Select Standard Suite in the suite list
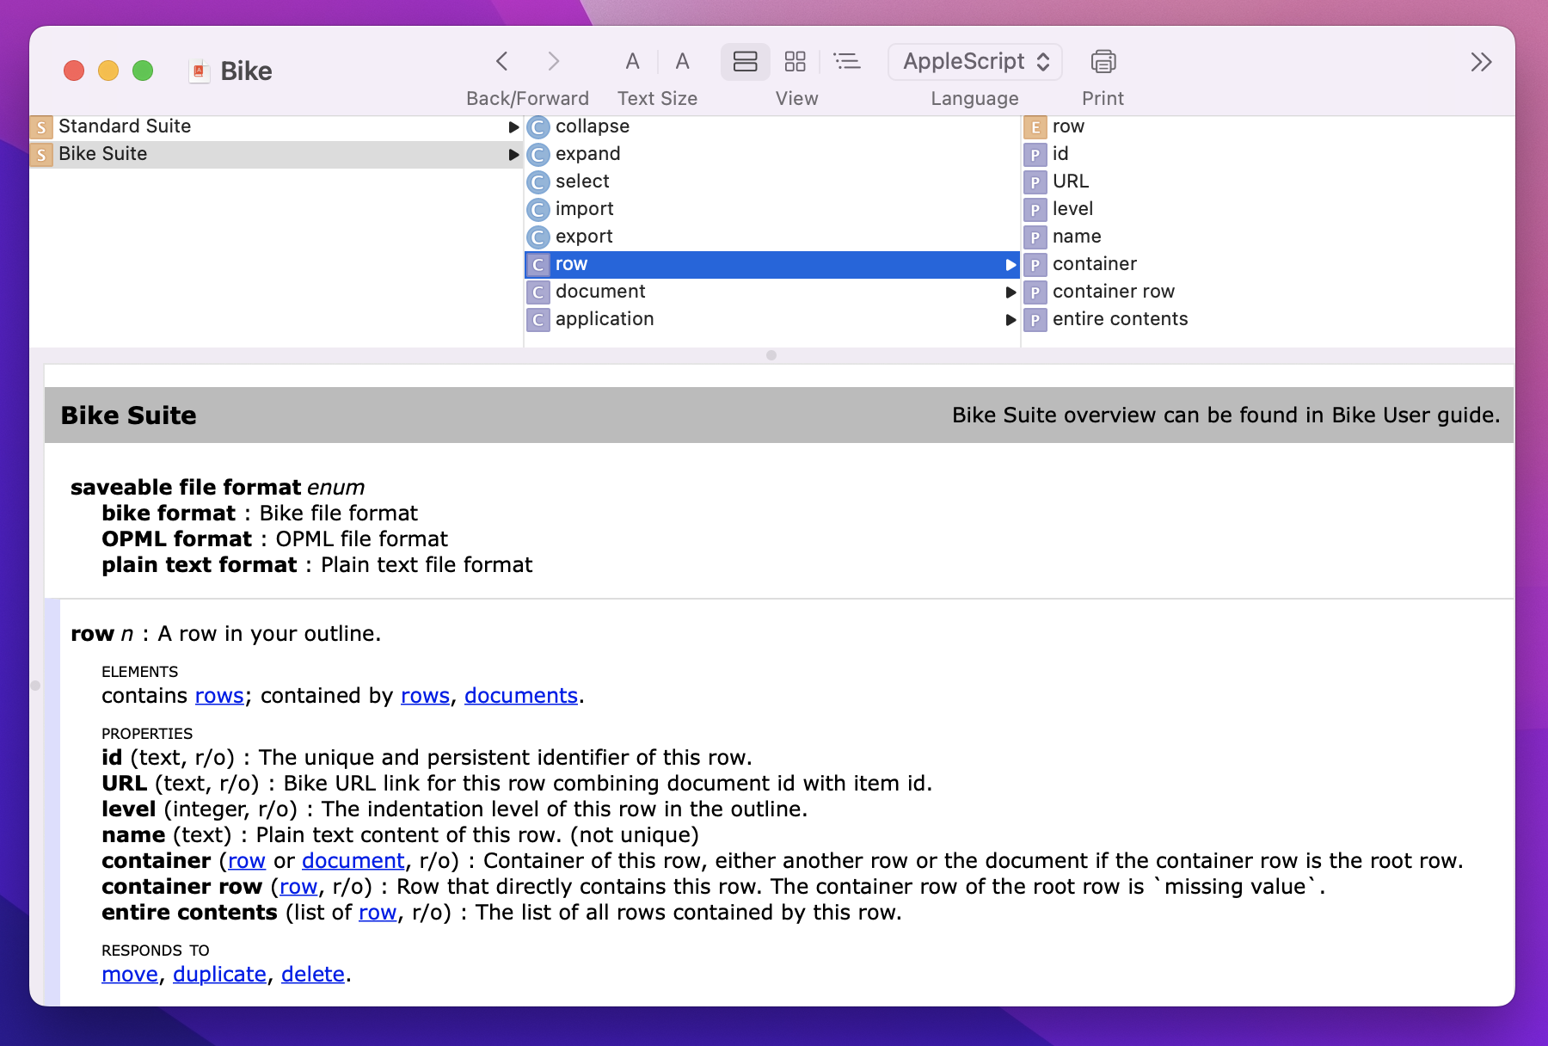This screenshot has width=1548, height=1046. [x=275, y=126]
